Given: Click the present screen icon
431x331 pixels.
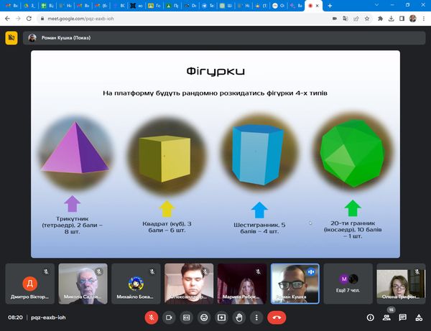Looking at the screenshot, I should pos(222,317).
